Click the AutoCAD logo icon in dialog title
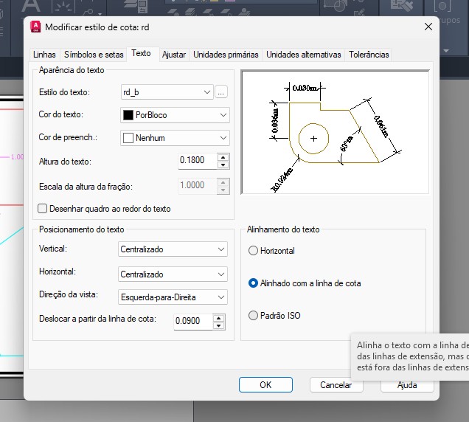Screen dimensions: 469x422 point(35,27)
